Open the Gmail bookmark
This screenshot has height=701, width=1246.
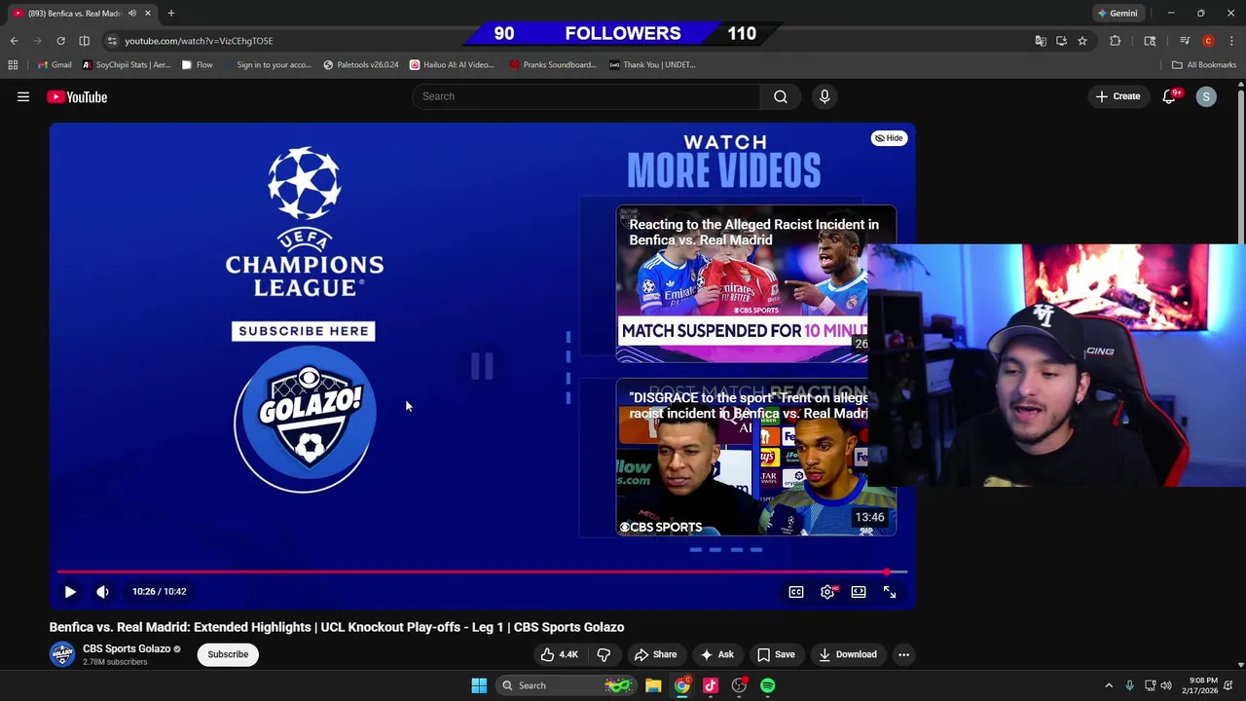click(53, 64)
